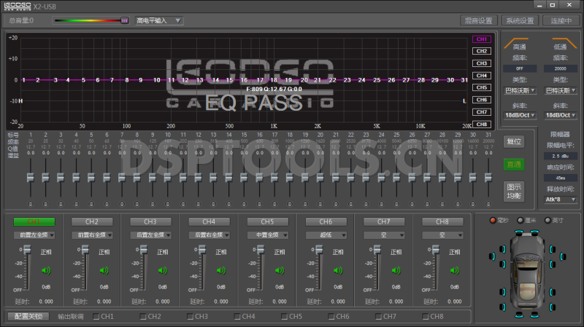This screenshot has width=584, height=327.
Task: Mute the CH1 output speaker icon
Action: (x=46, y=270)
